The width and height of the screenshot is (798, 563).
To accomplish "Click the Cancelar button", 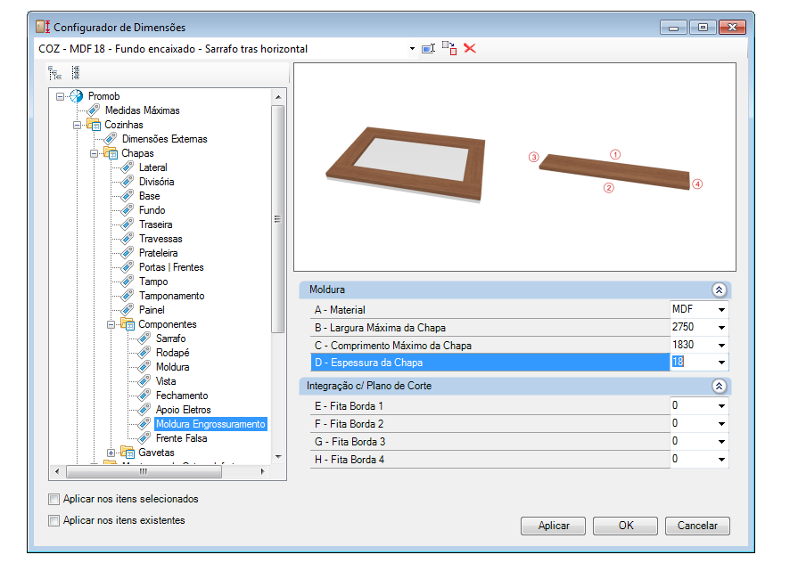I will click(x=697, y=526).
